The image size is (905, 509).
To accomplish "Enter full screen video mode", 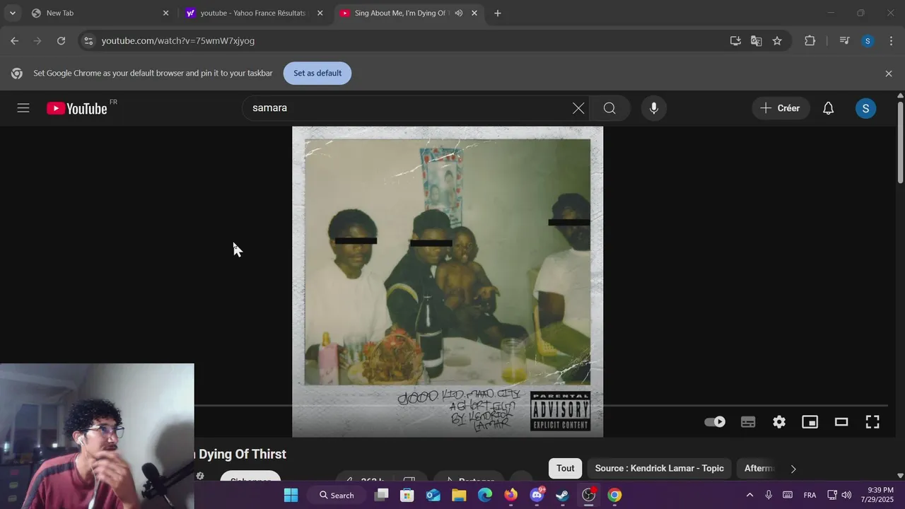I will click(x=872, y=422).
